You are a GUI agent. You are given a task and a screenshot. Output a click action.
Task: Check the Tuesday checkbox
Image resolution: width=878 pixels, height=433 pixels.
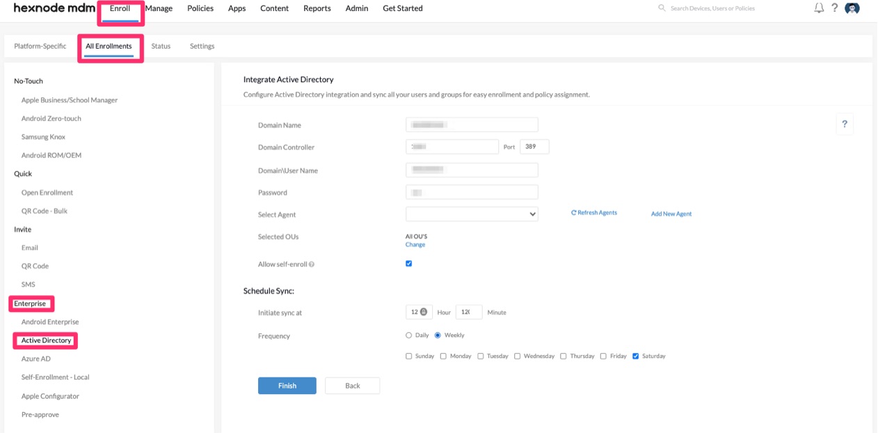pyautogui.click(x=481, y=356)
